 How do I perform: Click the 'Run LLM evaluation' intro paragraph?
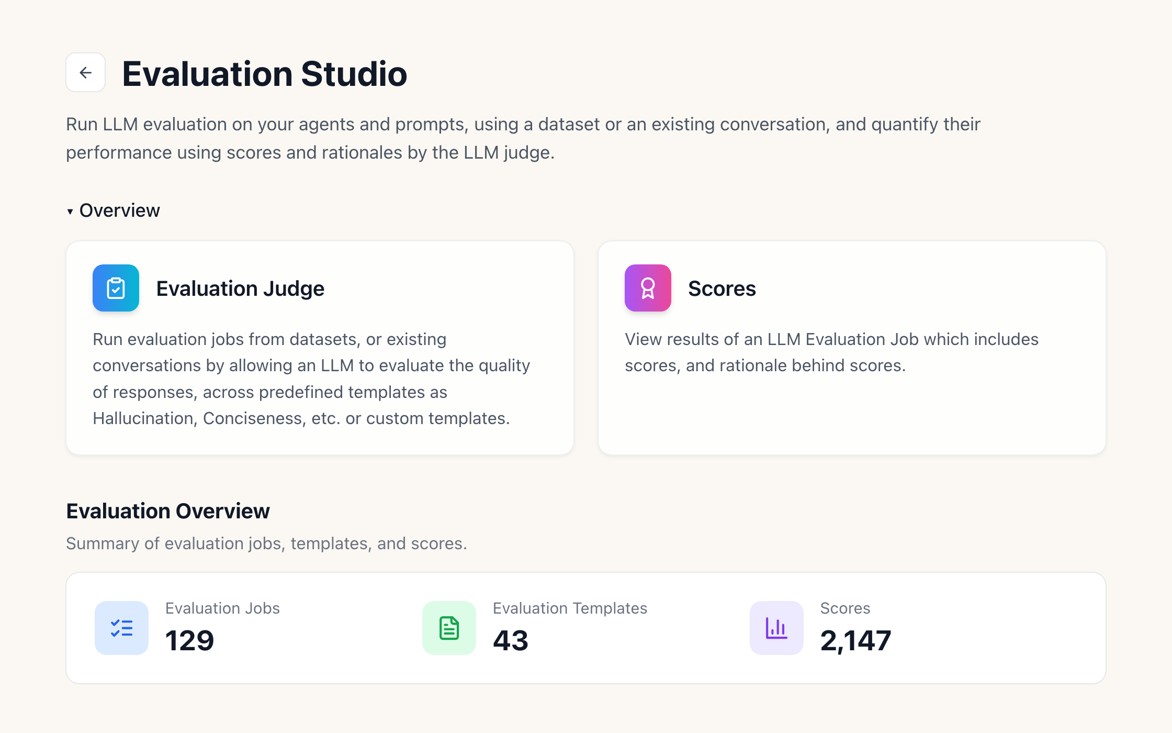point(523,138)
